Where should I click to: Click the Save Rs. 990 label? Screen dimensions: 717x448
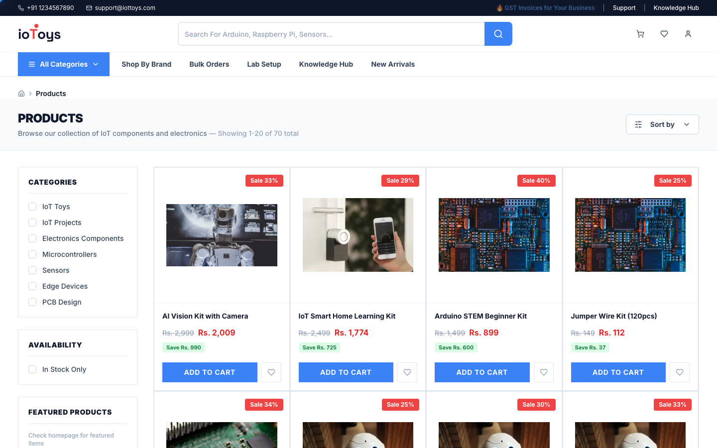pyautogui.click(x=184, y=347)
